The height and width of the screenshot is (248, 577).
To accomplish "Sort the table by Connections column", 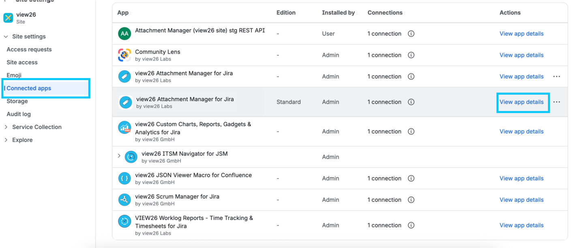I will coord(386,13).
